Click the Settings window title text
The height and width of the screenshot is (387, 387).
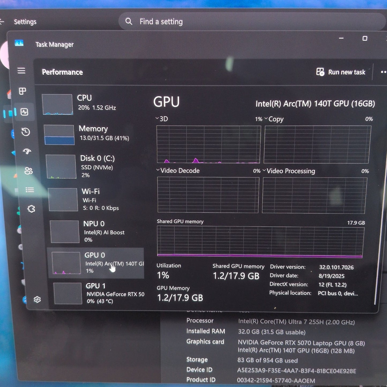coord(25,22)
